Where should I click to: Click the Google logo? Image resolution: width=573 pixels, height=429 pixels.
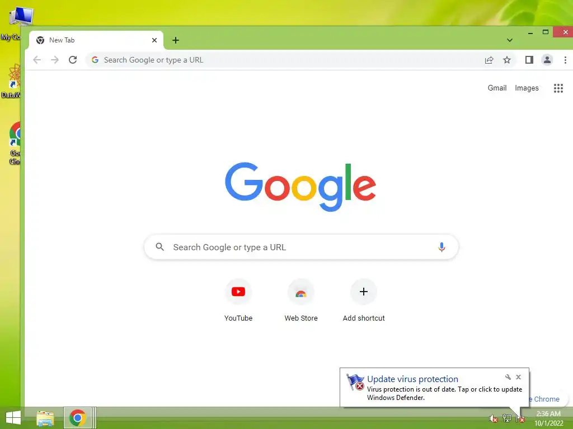pyautogui.click(x=300, y=187)
